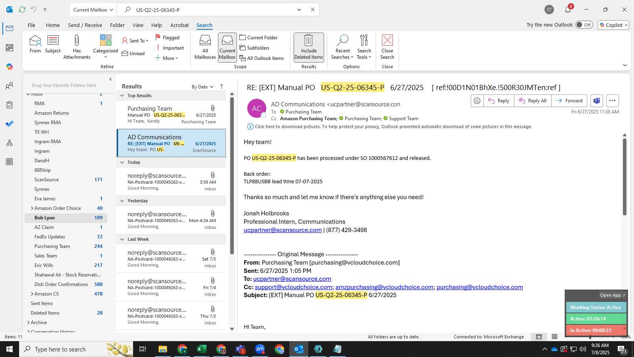Open the Sent To filter dropdown

click(135, 40)
